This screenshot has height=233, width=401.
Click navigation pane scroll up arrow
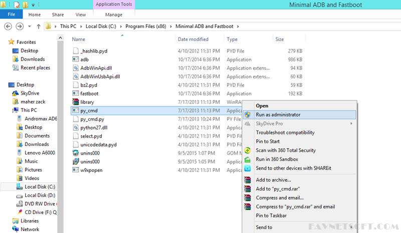tap(60, 38)
